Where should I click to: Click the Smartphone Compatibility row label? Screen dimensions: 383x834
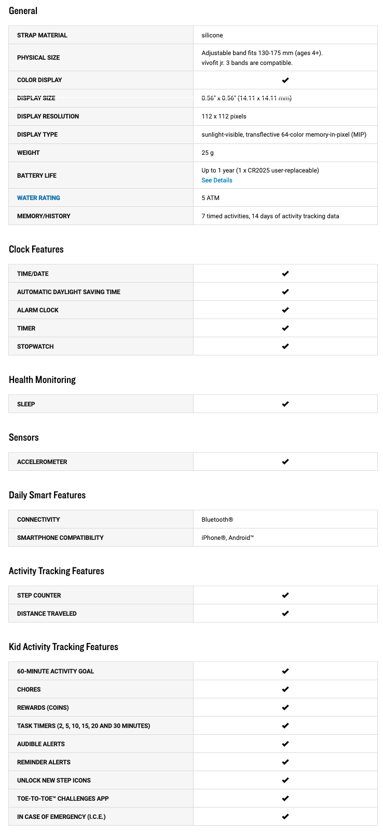(60, 538)
